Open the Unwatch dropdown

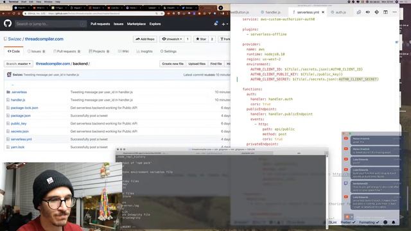(172, 39)
